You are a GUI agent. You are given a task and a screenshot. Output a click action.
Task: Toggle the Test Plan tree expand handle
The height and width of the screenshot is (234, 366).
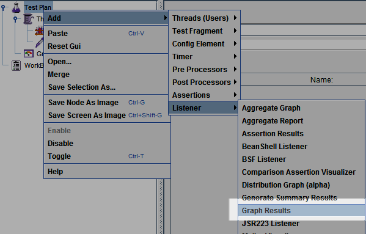coord(3,7)
